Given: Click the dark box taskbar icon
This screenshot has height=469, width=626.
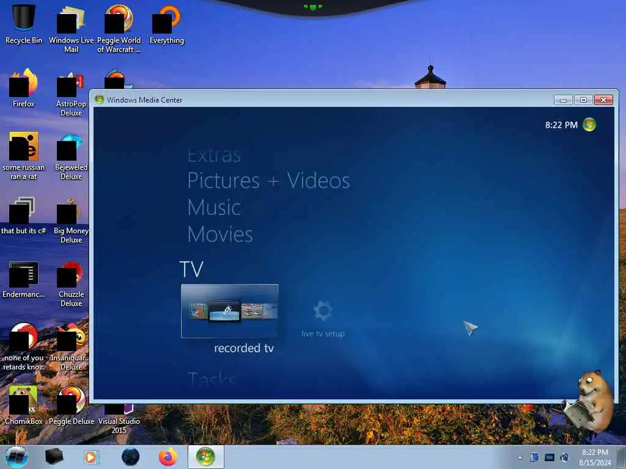Looking at the screenshot, I should pyautogui.click(x=54, y=457).
